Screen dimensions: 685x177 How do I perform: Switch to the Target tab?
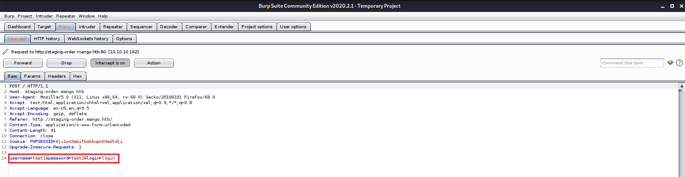click(x=44, y=26)
